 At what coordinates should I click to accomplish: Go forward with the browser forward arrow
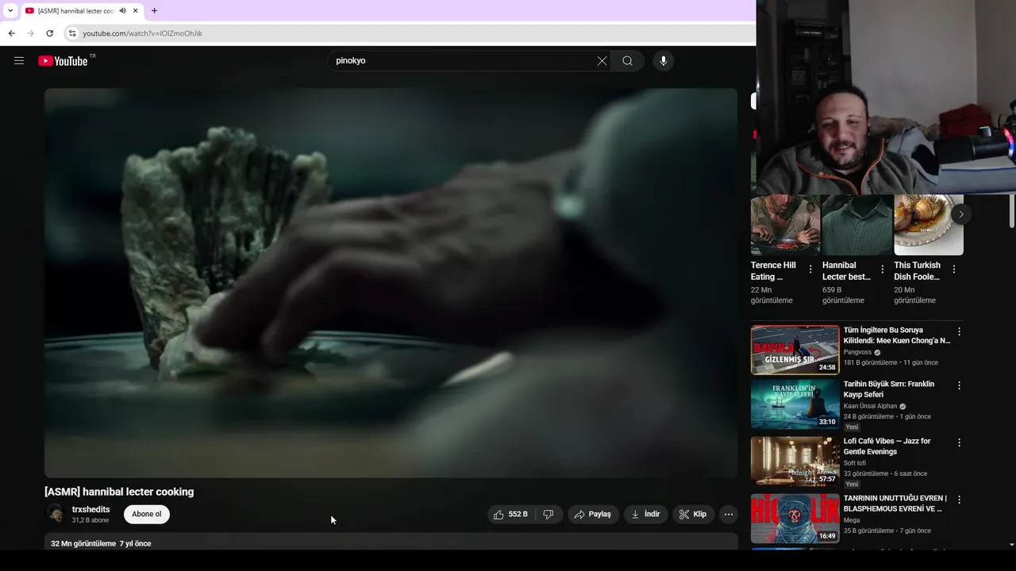(x=30, y=33)
